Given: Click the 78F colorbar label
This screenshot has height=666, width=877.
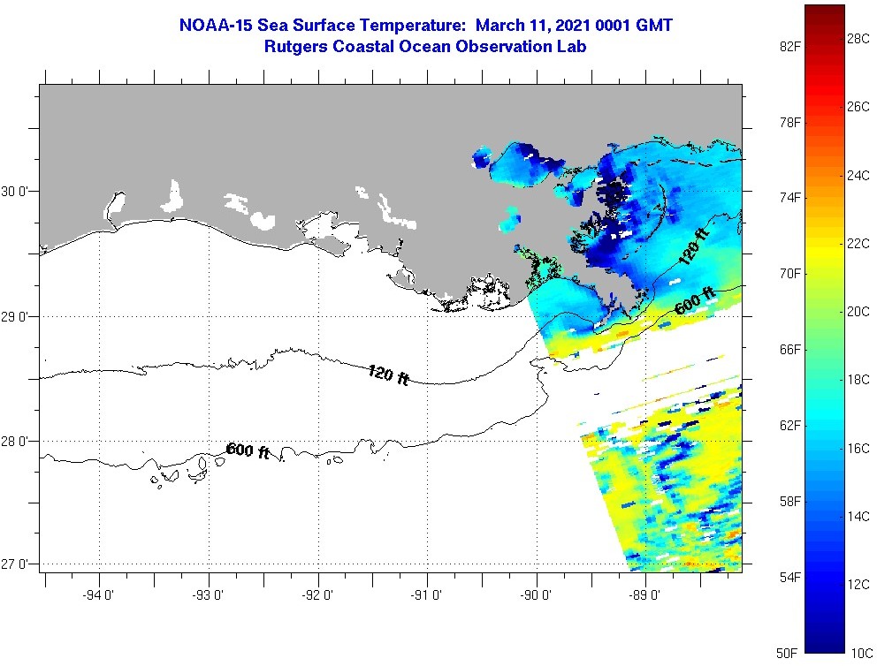Looking at the screenshot, I should click(789, 123).
